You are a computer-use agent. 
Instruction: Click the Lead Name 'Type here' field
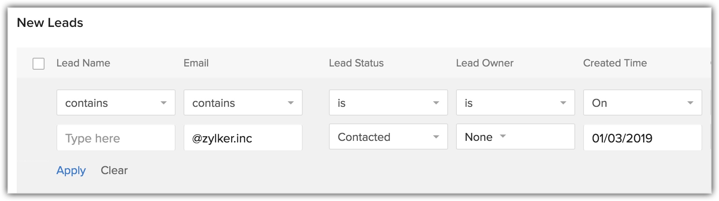(x=116, y=138)
